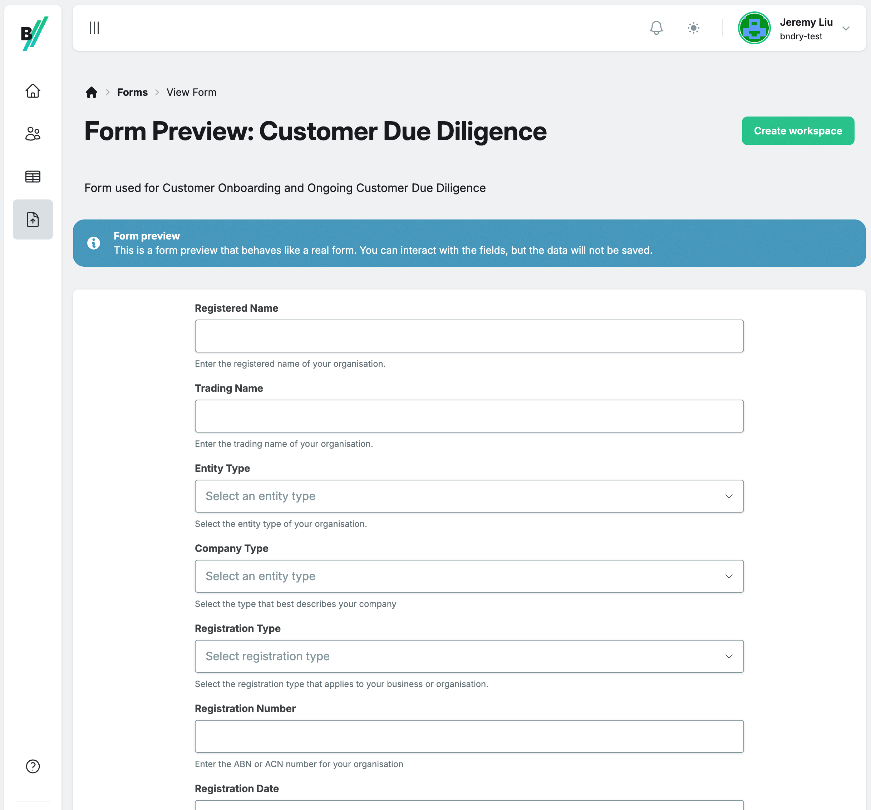Click the 'bndry-test' organisation text
The width and height of the screenshot is (871, 810).
tap(801, 36)
